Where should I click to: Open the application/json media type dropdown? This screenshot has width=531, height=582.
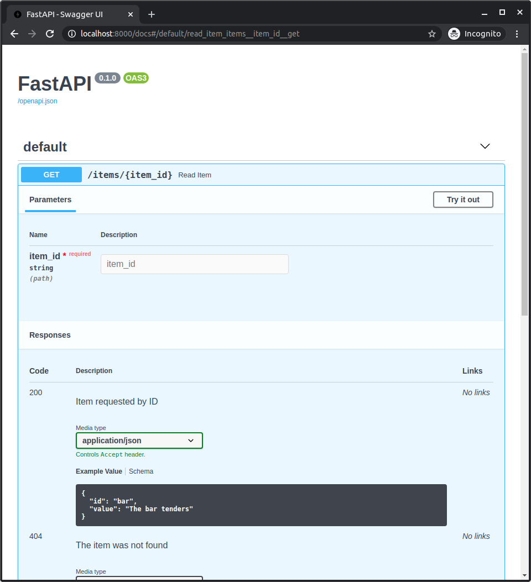(139, 441)
